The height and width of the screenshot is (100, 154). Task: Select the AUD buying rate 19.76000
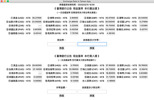click(143, 65)
